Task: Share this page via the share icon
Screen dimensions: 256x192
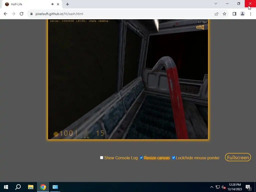Action: pos(216,14)
